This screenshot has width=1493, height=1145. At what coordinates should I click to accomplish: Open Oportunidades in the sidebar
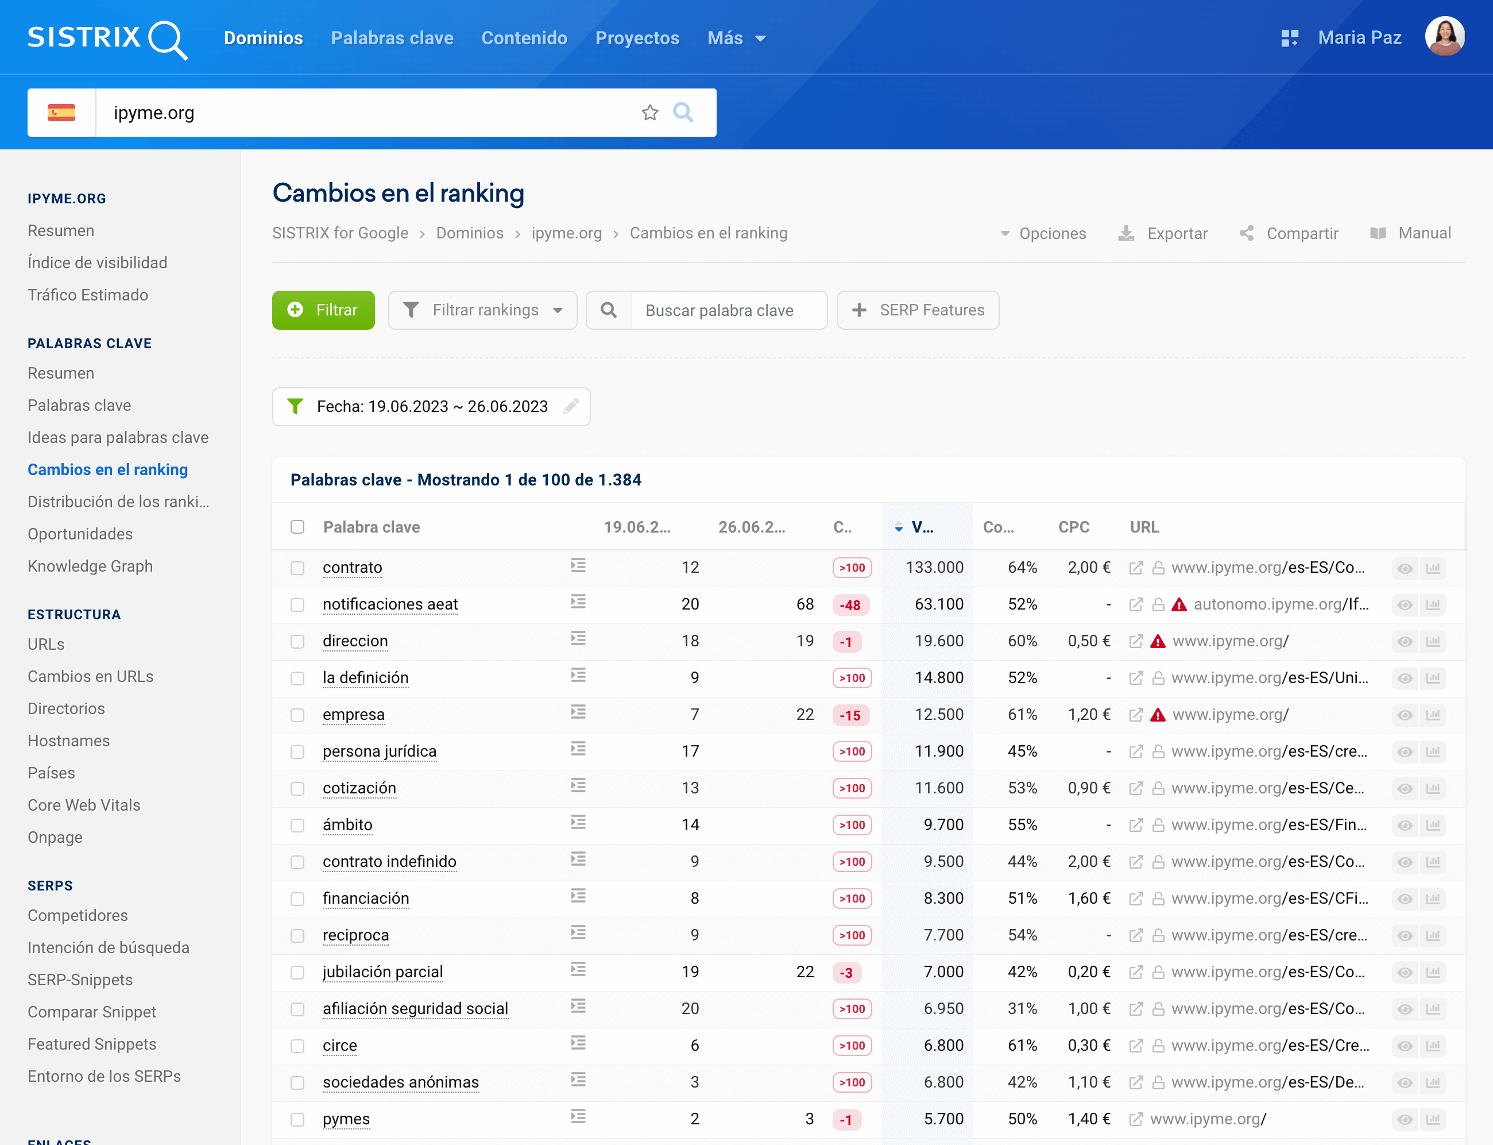click(x=80, y=534)
